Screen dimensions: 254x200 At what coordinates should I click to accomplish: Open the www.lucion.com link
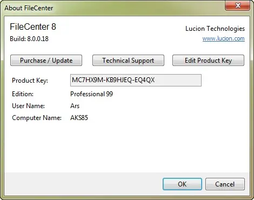223,38
